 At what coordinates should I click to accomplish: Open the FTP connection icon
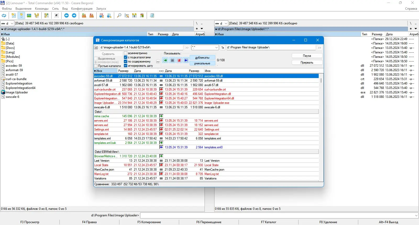(x=102, y=16)
